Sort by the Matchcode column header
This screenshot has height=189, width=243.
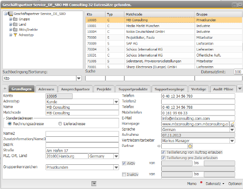pyautogui.click(x=159, y=15)
